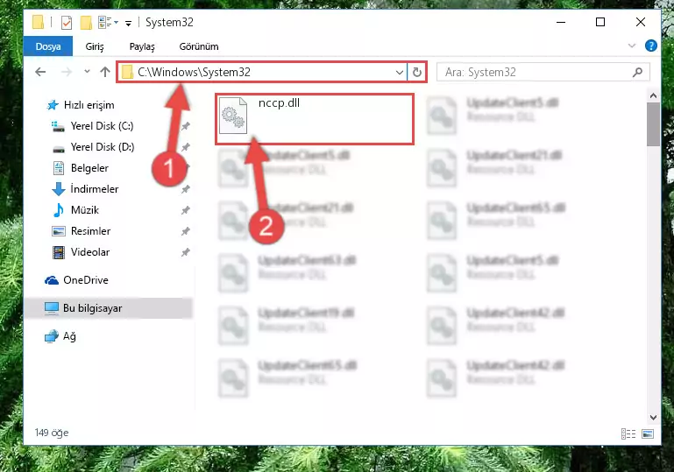Expand the address bar history dropdown
The image size is (674, 472).
click(400, 72)
